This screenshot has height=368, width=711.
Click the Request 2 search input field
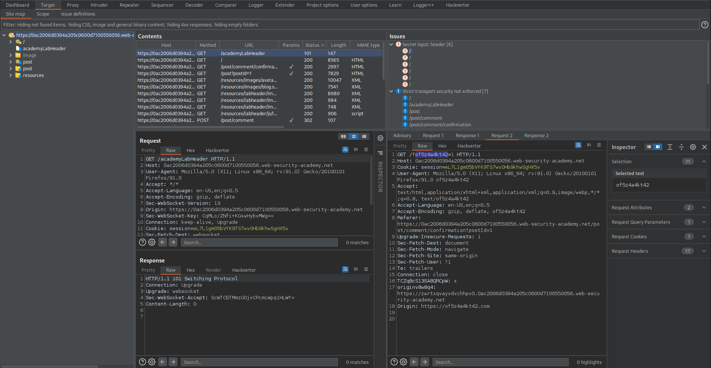pyautogui.click(x=500, y=362)
